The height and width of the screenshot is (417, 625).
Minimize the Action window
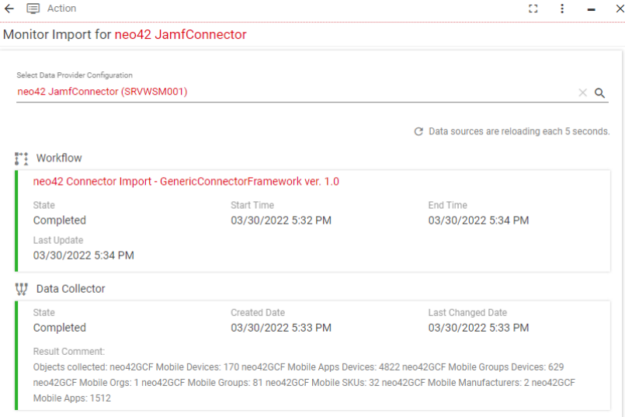(x=591, y=9)
